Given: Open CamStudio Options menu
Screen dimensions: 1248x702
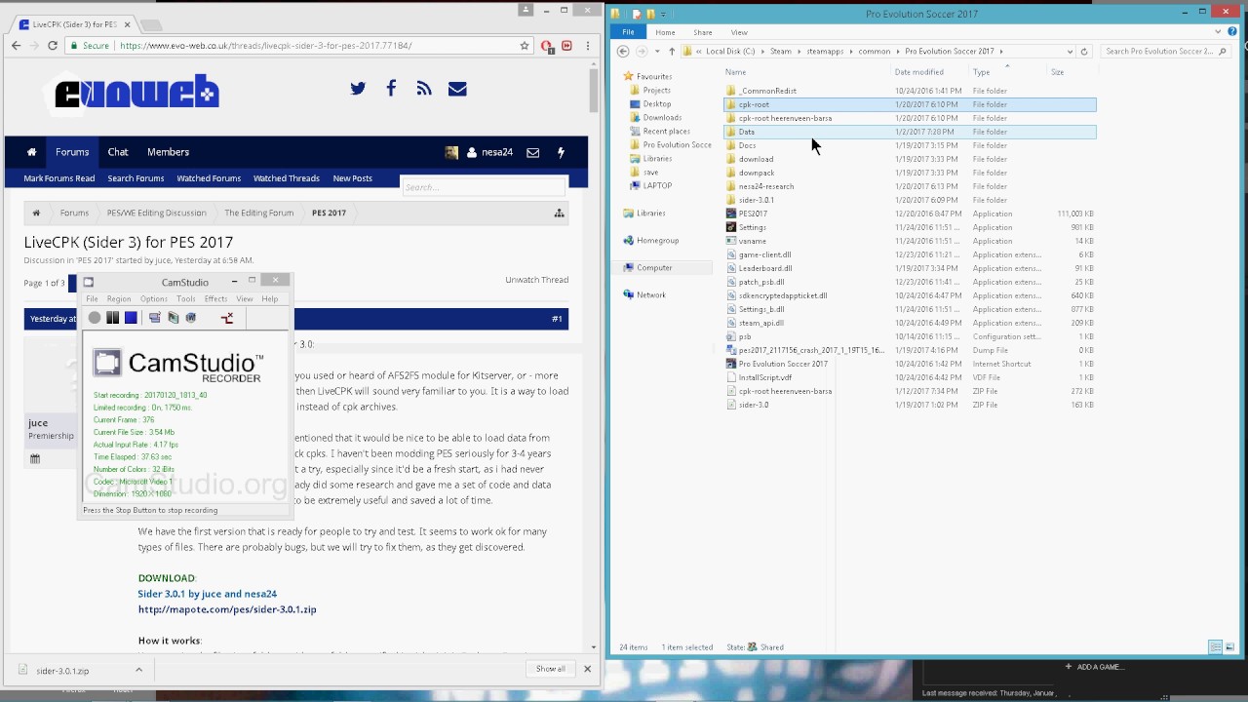Looking at the screenshot, I should pyautogui.click(x=154, y=299).
